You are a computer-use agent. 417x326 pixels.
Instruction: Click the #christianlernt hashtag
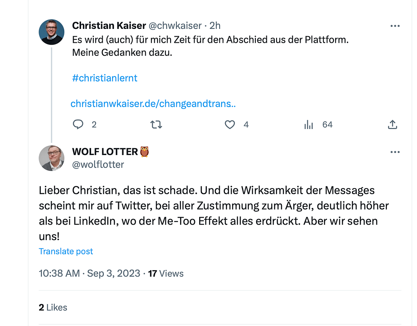coord(105,78)
